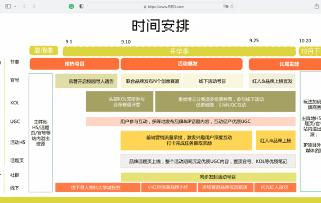Click the translate icon in address bar
321x203 pixels.
[226, 6]
